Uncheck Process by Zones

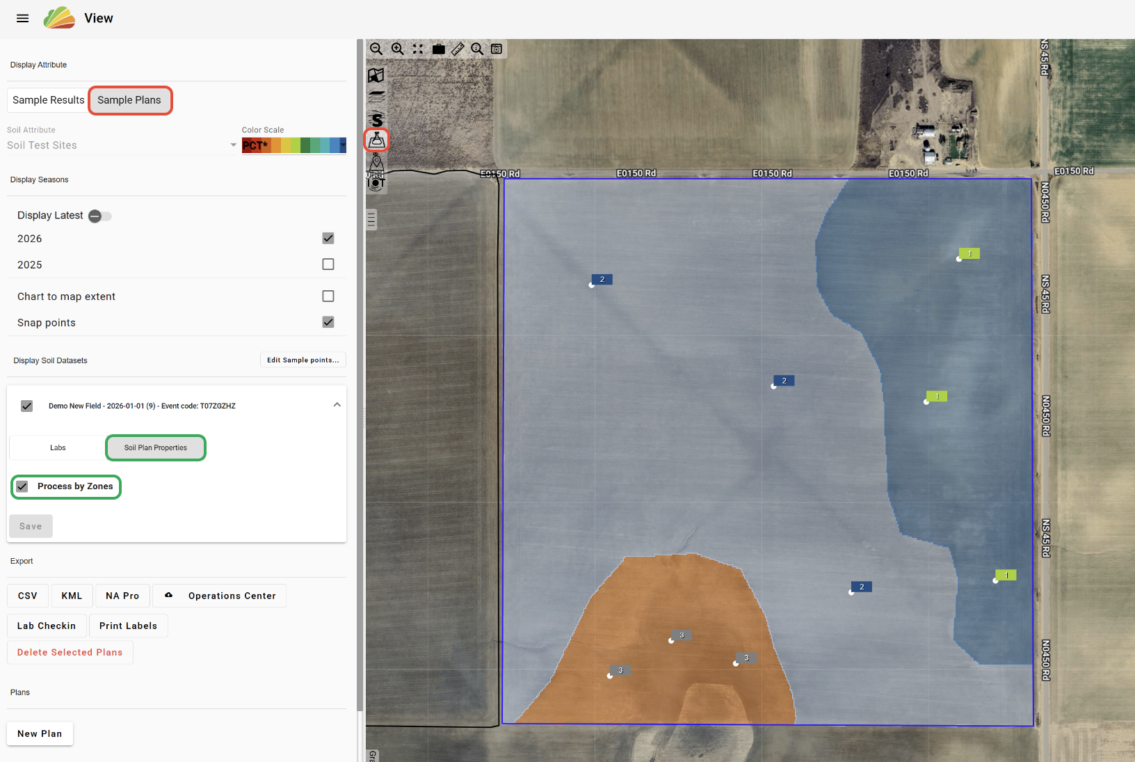pyautogui.click(x=22, y=486)
